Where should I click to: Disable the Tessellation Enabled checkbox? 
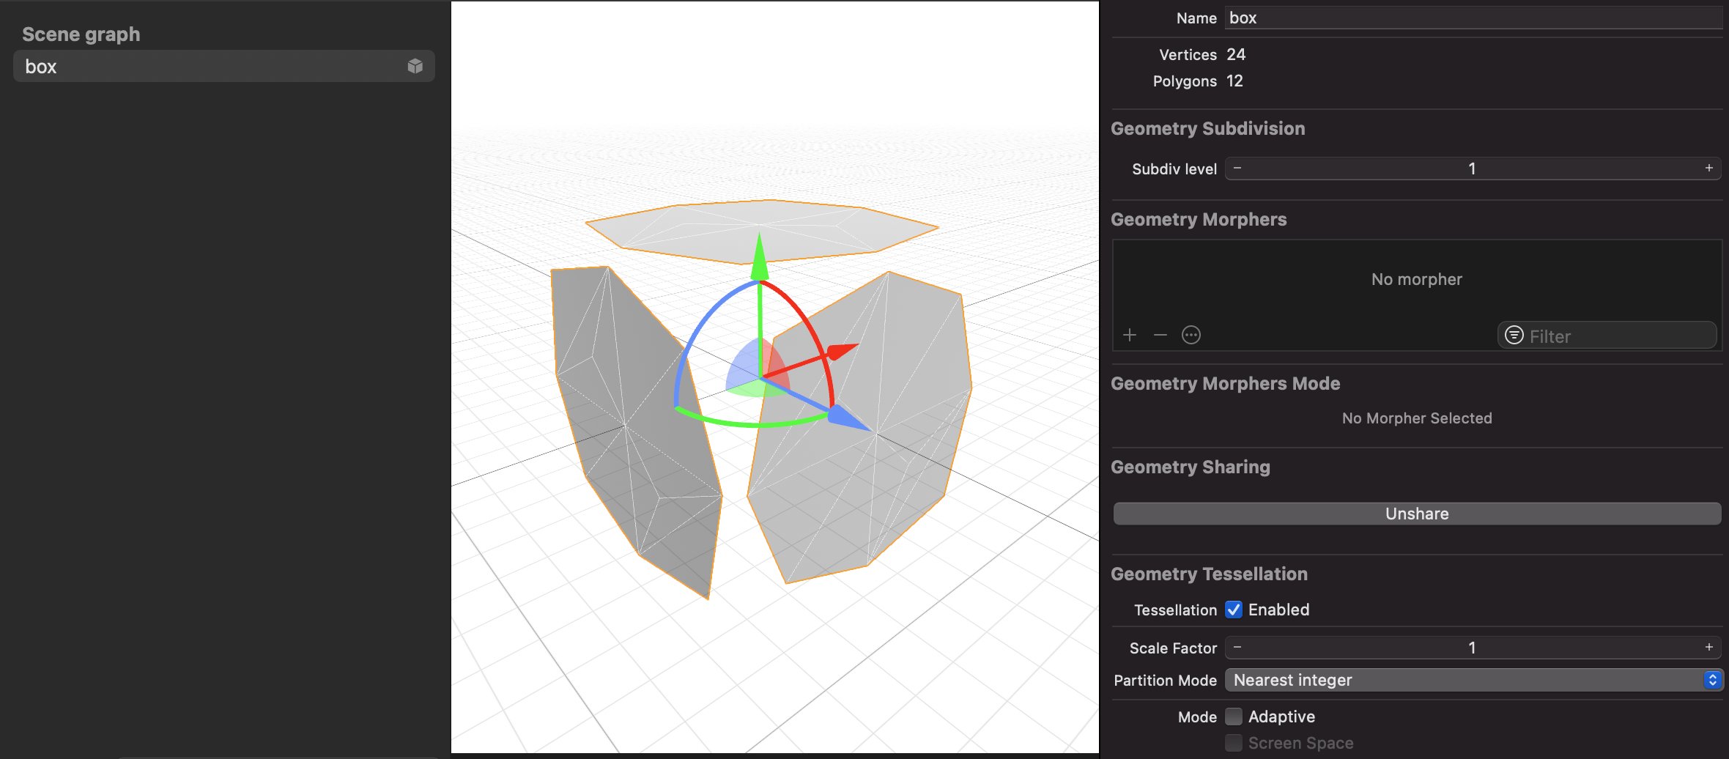pos(1234,610)
